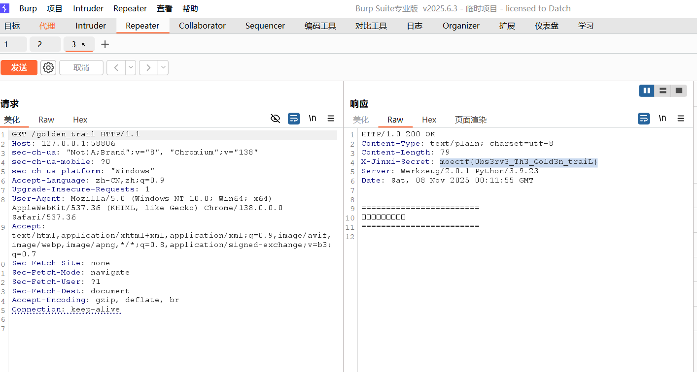Select response 页面渲染 tab
Viewport: 697px width, 372px height.
click(471, 120)
